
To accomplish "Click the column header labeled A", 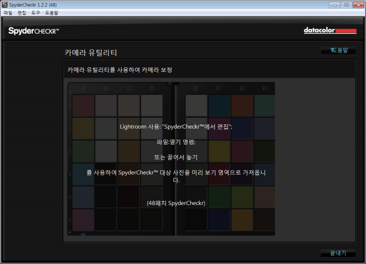I will coord(83,88).
